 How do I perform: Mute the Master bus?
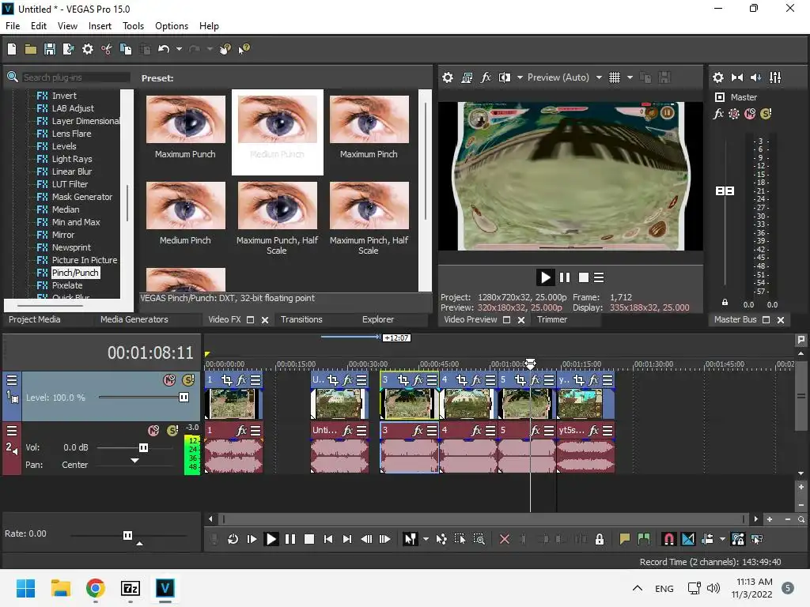[750, 114]
